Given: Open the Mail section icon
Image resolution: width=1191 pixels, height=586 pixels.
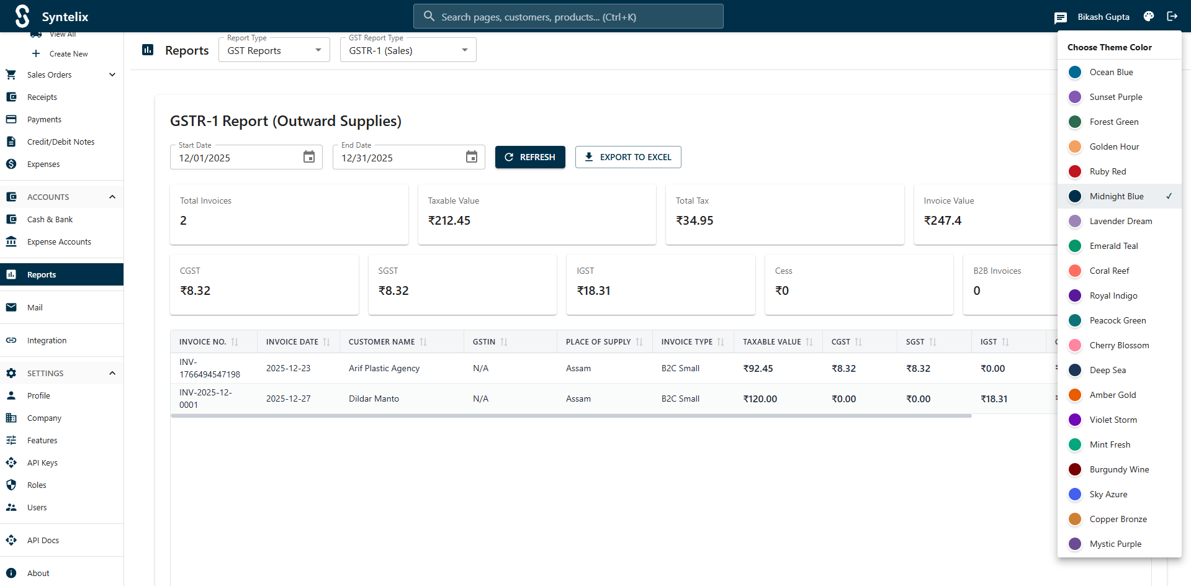Looking at the screenshot, I should [x=12, y=307].
